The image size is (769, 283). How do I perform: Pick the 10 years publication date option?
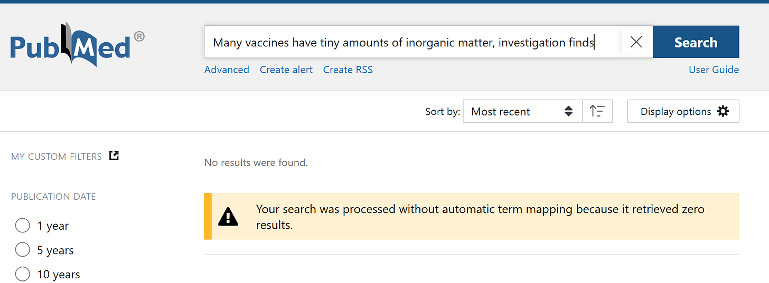click(x=23, y=274)
